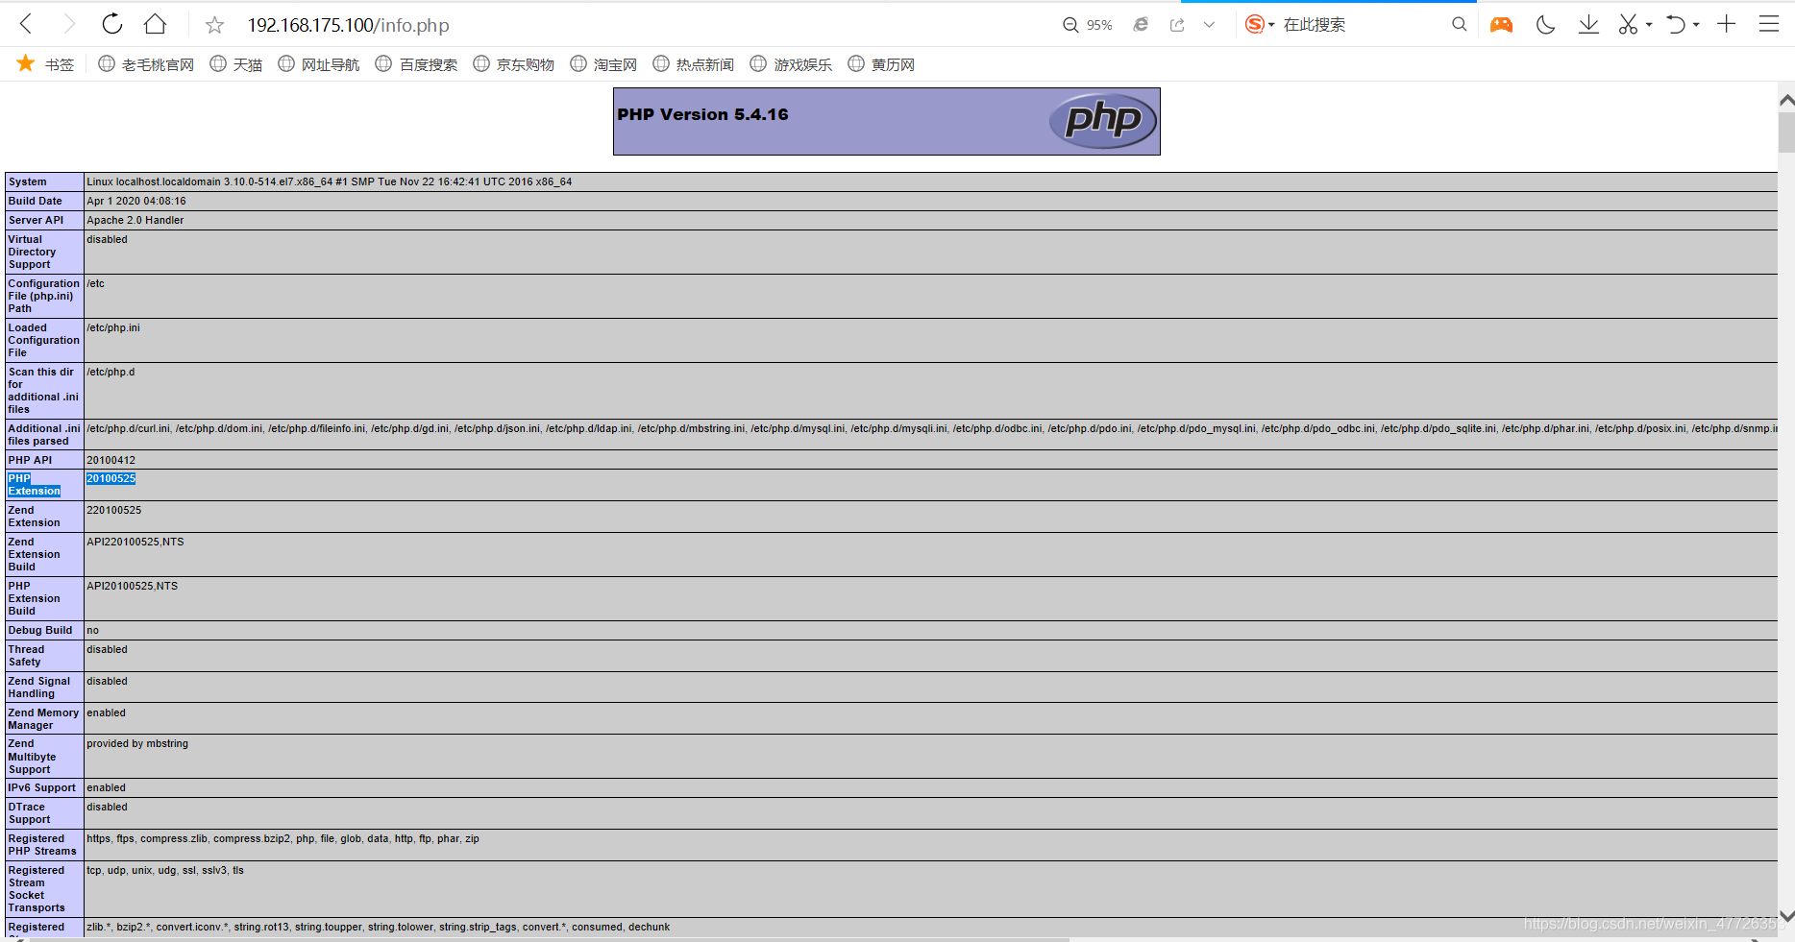Switch browser engine with the IE mode icon
Image resolution: width=1795 pixels, height=942 pixels.
coord(1141,25)
